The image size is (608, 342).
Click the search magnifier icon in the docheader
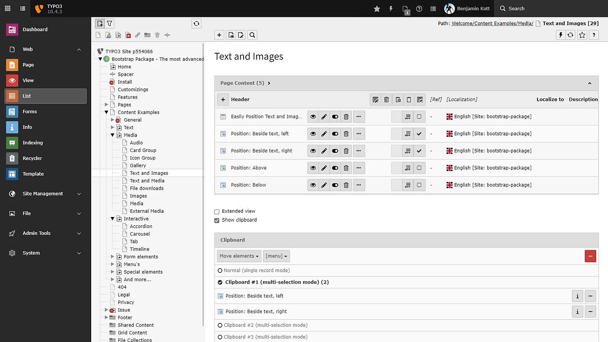tap(252, 35)
